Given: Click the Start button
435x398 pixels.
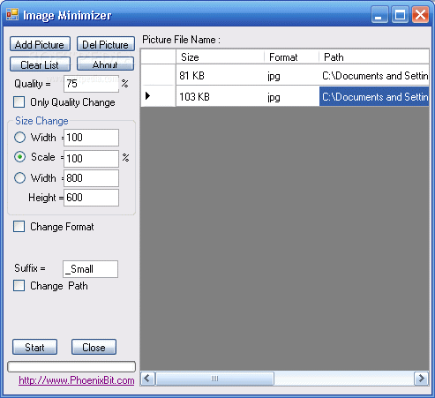Looking at the screenshot, I should click(x=34, y=347).
